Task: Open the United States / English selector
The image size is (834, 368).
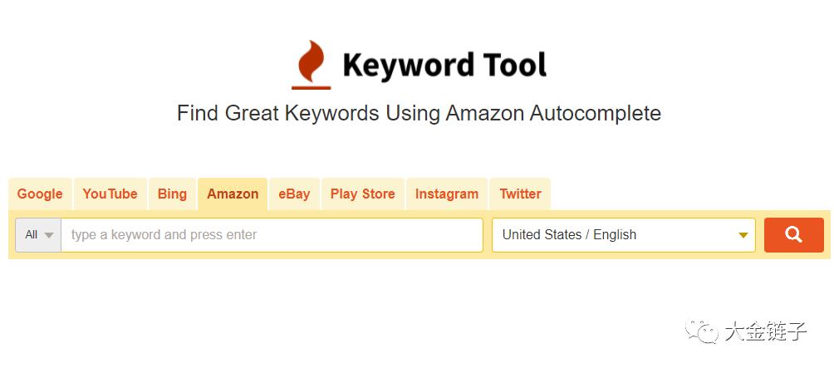Action: [615, 235]
